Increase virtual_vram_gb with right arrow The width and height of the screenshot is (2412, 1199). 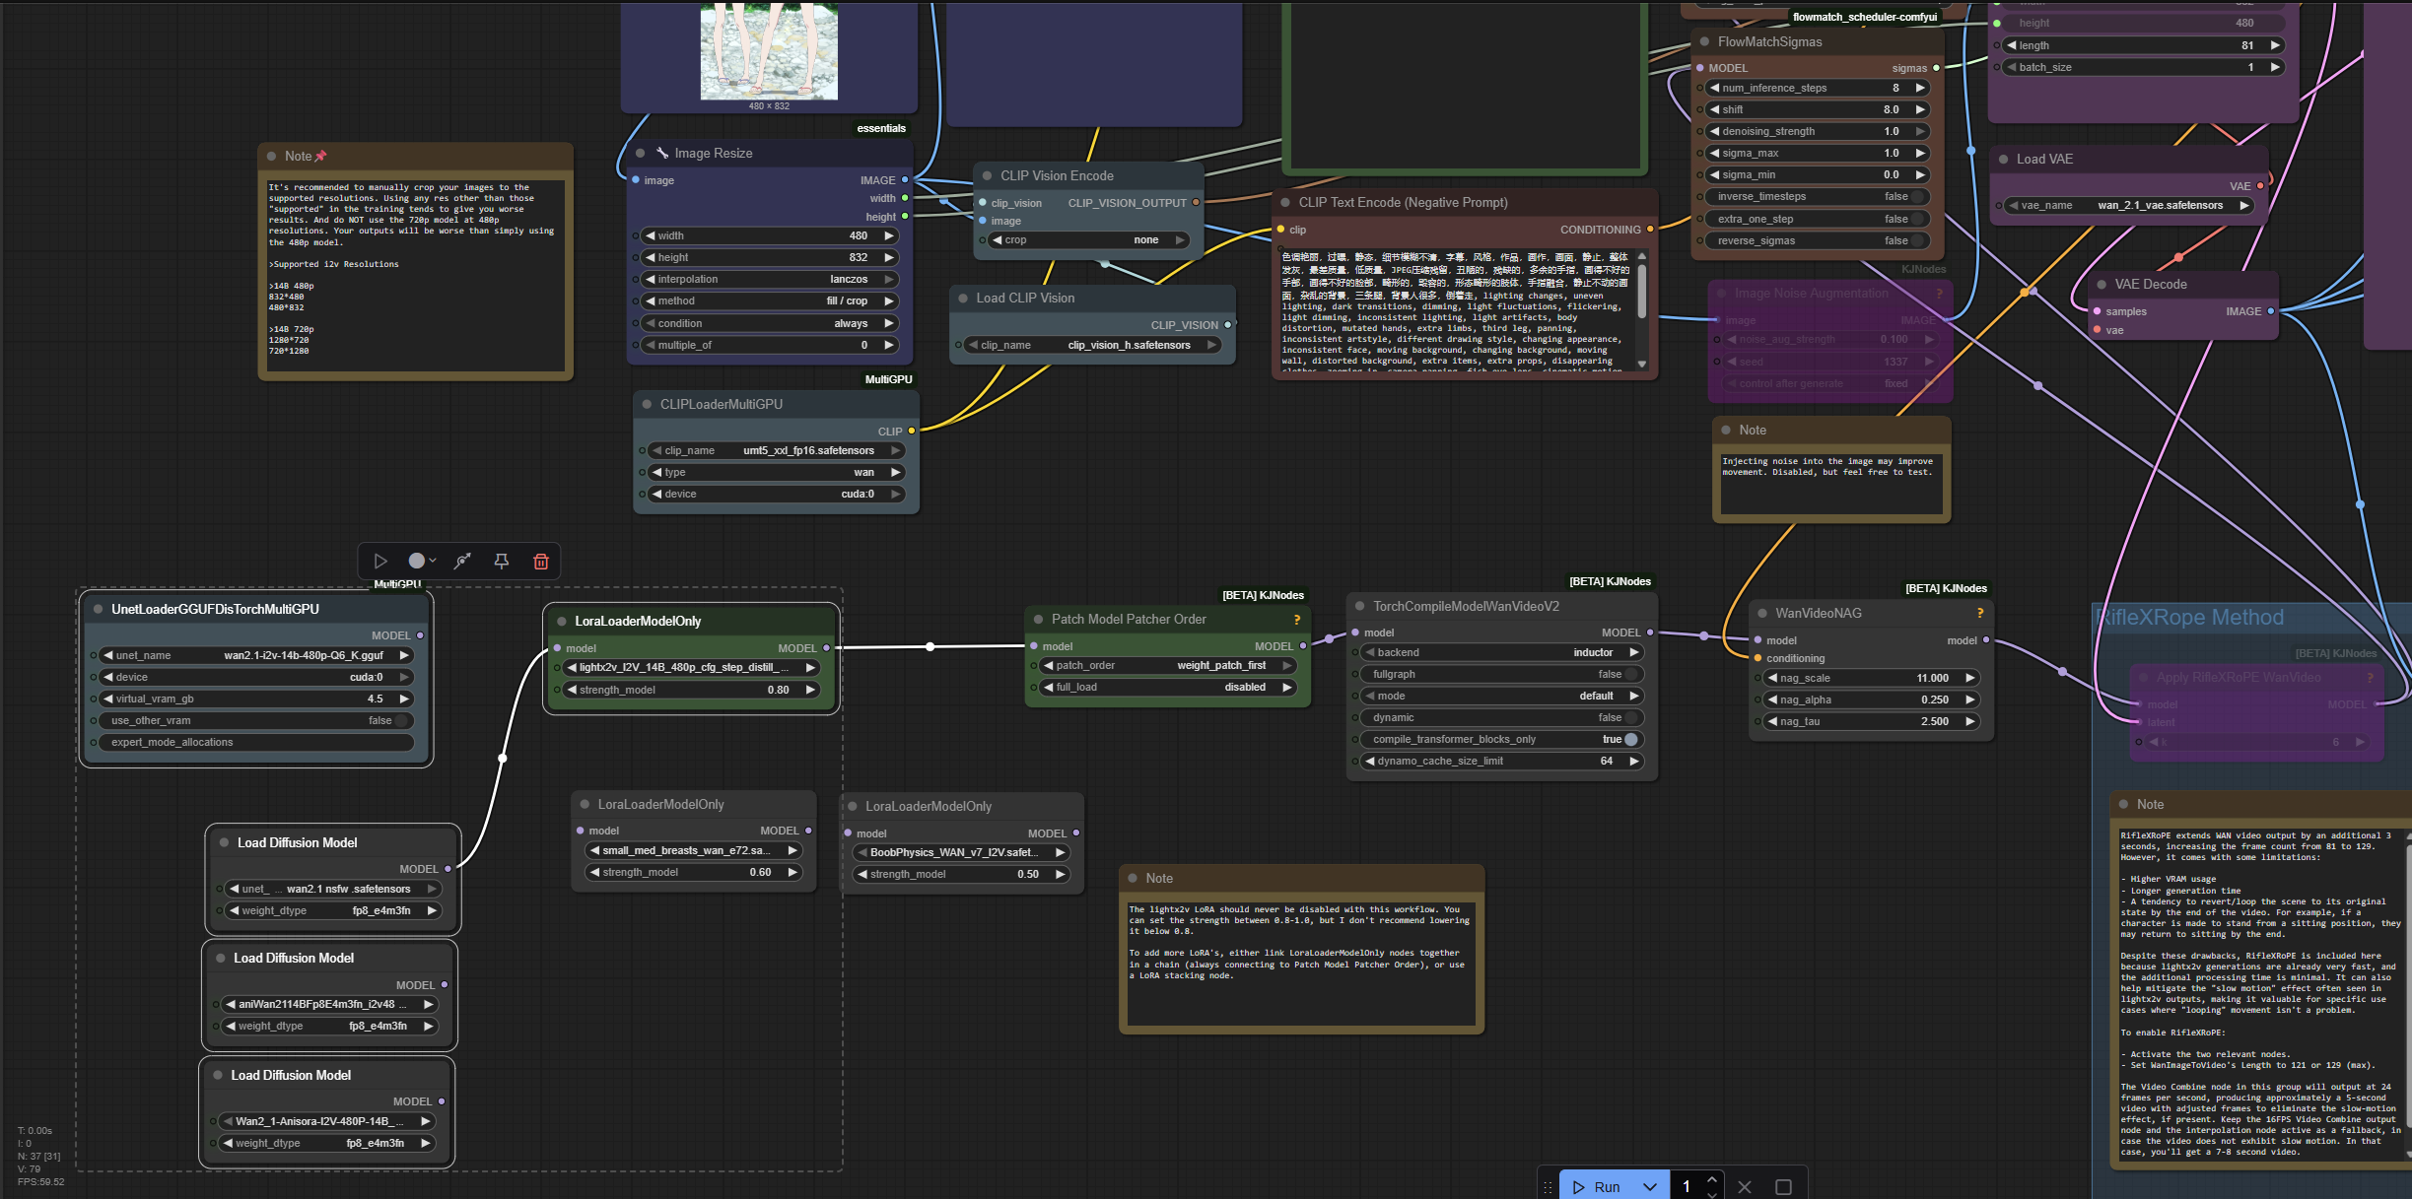404,699
